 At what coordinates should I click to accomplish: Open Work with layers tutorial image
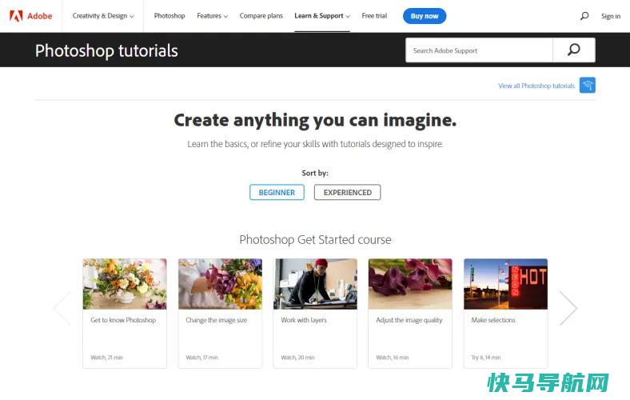315,284
